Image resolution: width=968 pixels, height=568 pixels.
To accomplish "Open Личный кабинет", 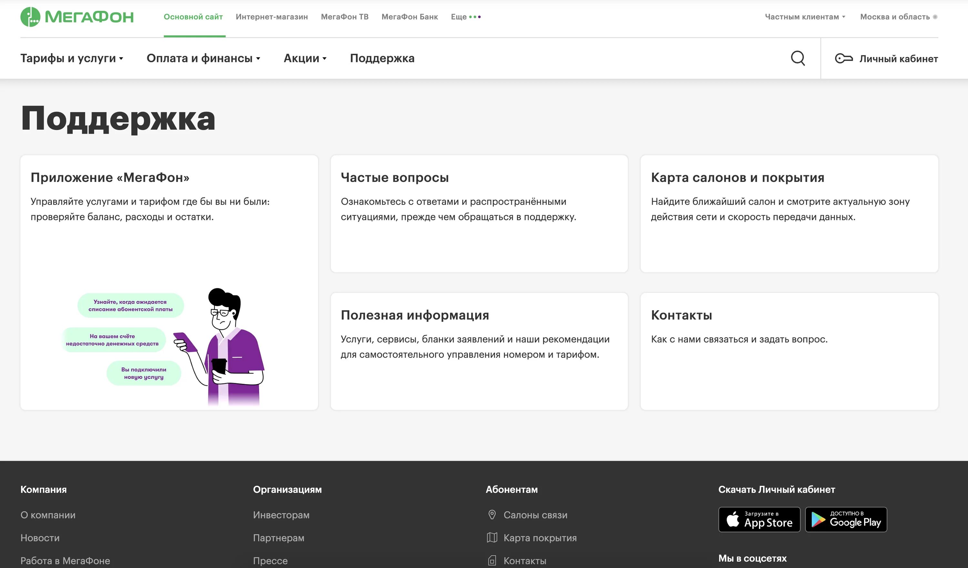I will tap(887, 58).
